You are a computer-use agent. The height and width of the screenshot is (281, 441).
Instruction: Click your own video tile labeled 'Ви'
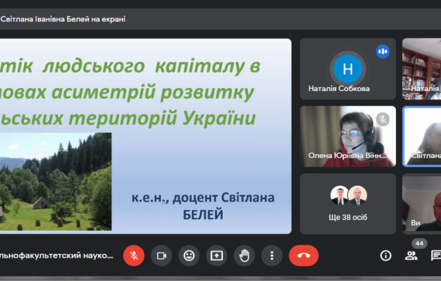[422, 204]
